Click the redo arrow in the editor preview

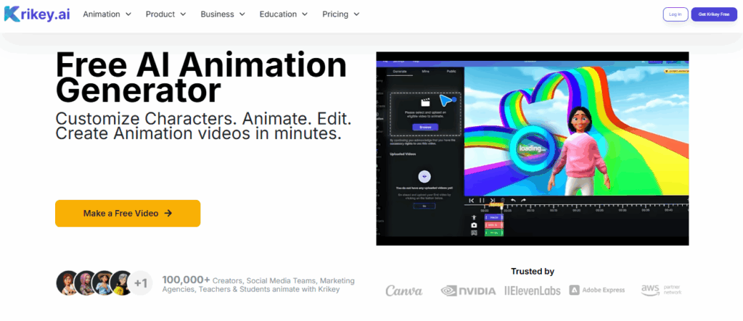[x=523, y=200]
